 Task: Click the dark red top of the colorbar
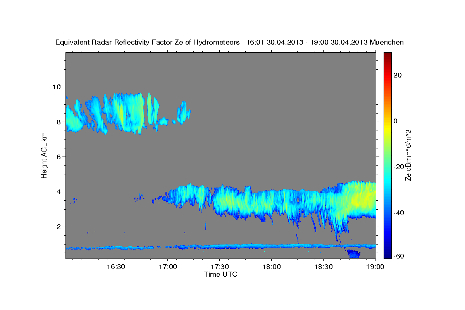coord(387,56)
